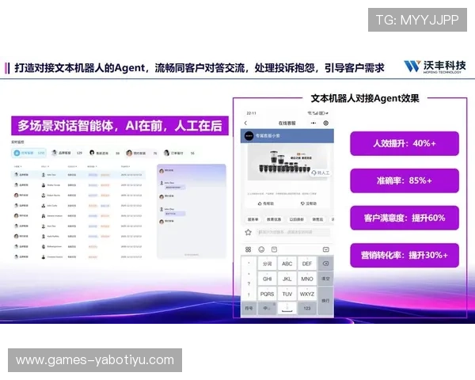Tap the exclamation mark punctuation key
This screenshot has width=475, height=380.
coord(249,294)
